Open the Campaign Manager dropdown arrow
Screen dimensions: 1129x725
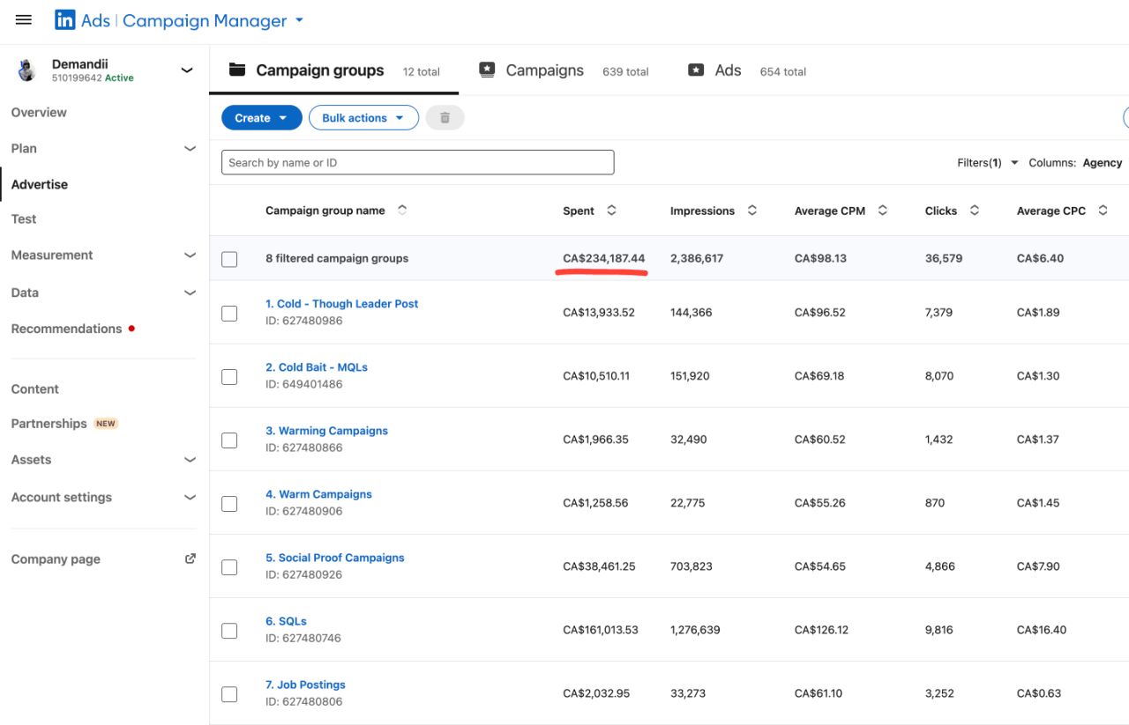click(x=299, y=20)
